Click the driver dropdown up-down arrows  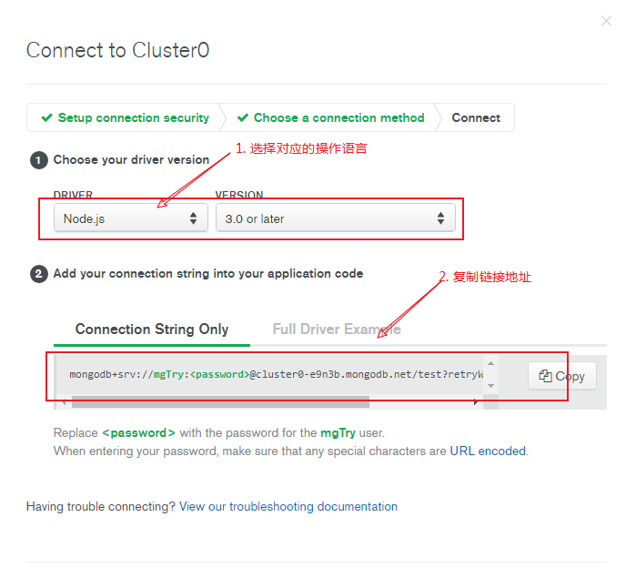tap(193, 218)
